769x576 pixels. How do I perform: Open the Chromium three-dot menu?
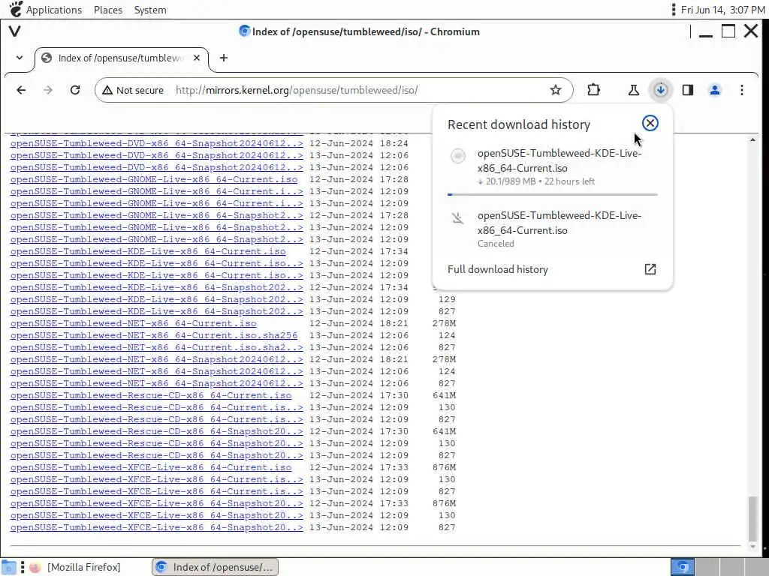click(741, 90)
